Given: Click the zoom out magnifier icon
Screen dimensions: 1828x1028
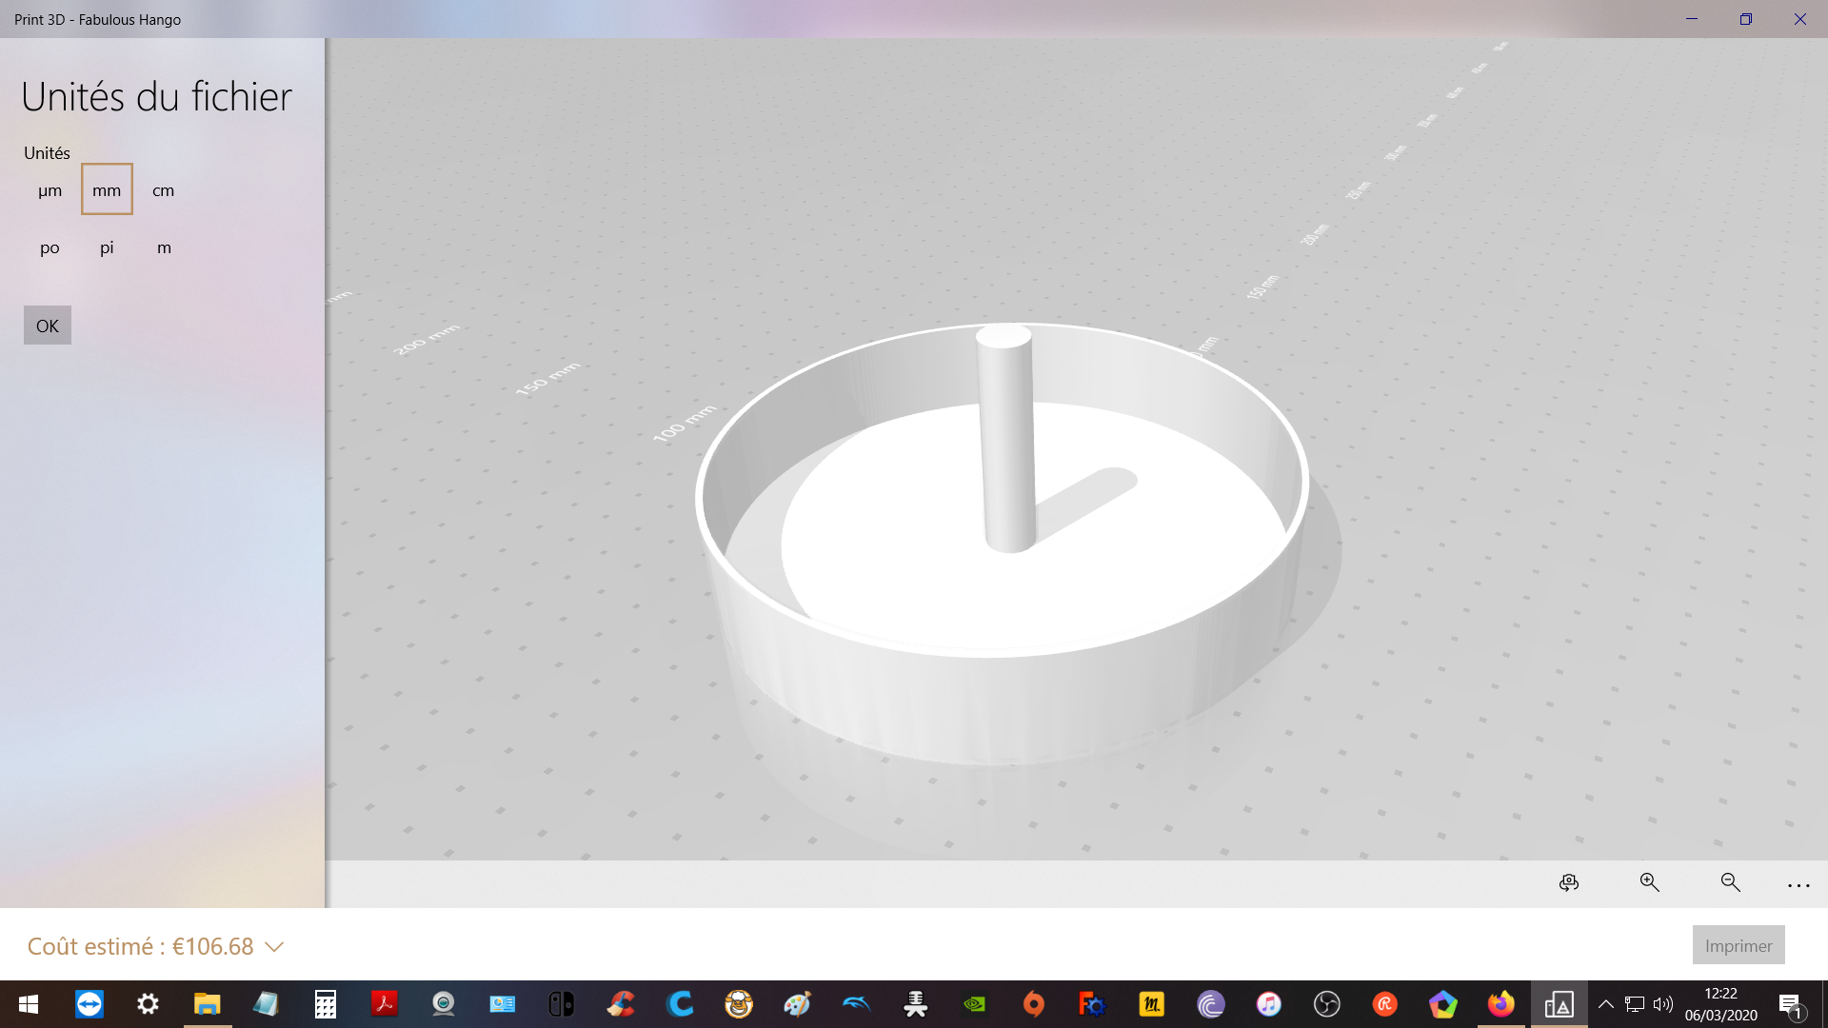Looking at the screenshot, I should (x=1731, y=883).
